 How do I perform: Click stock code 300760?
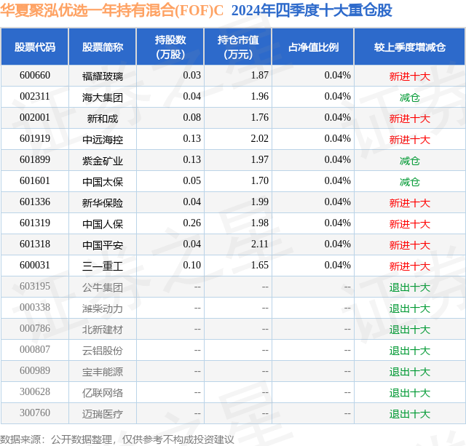35,413
